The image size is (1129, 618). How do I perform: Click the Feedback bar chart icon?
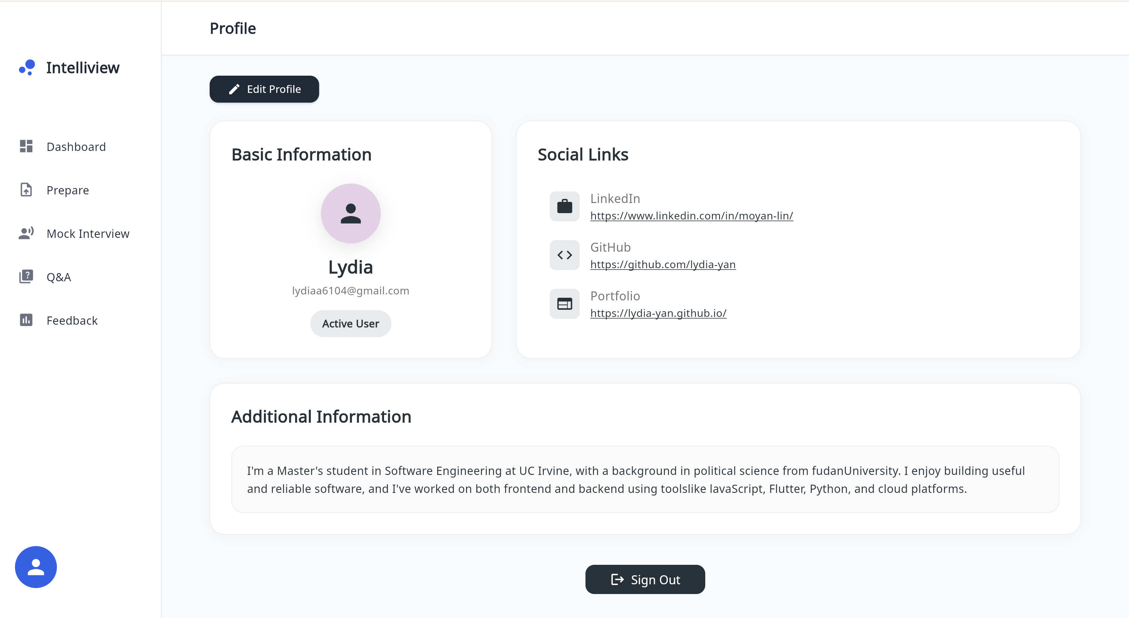pos(26,320)
